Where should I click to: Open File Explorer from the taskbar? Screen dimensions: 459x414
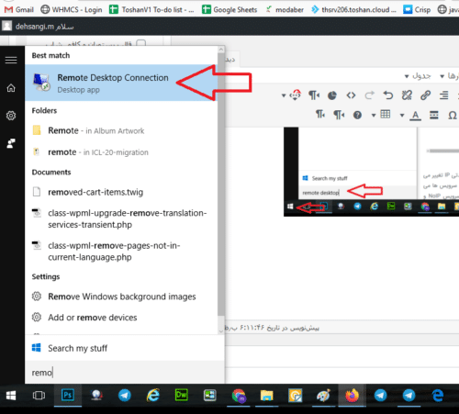tap(267, 396)
